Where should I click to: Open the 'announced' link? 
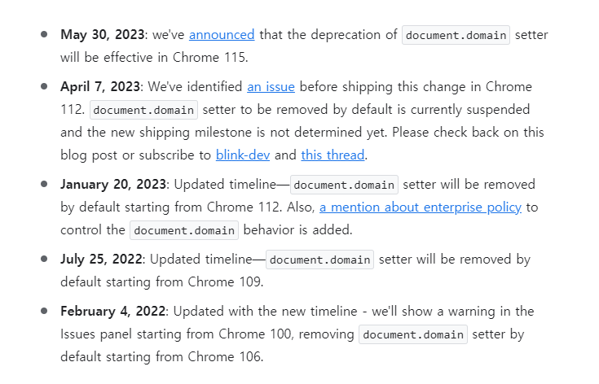(x=222, y=35)
